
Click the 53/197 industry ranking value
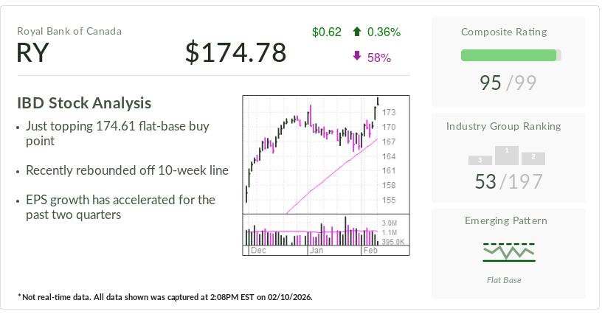point(508,181)
